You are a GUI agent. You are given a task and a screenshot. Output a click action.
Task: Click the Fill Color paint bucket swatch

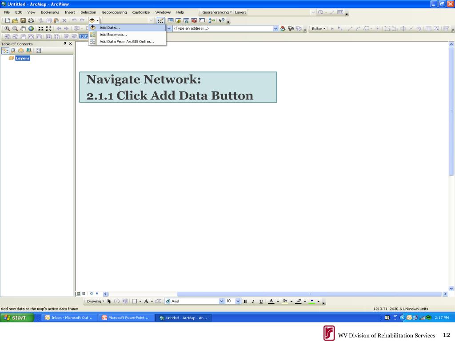285,301
